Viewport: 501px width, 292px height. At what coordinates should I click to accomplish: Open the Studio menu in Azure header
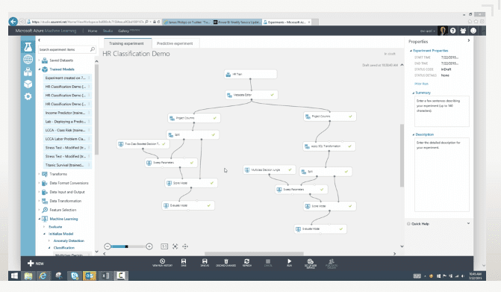(108, 31)
